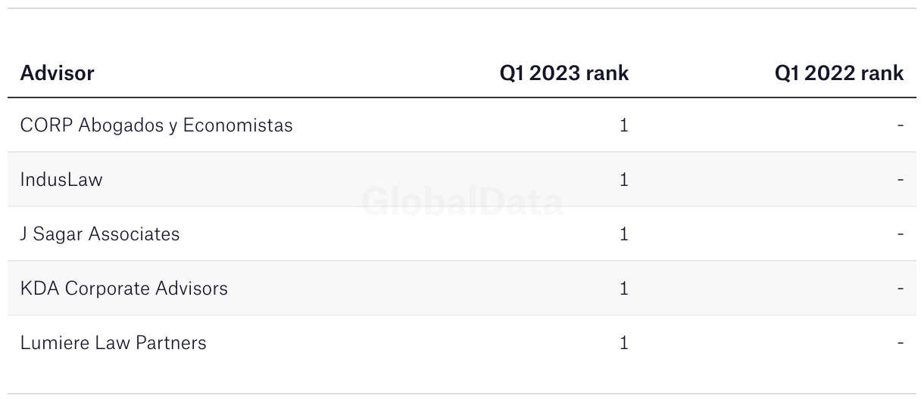Image resolution: width=924 pixels, height=402 pixels.
Task: Click the Advisor column header
Action: 58,73
